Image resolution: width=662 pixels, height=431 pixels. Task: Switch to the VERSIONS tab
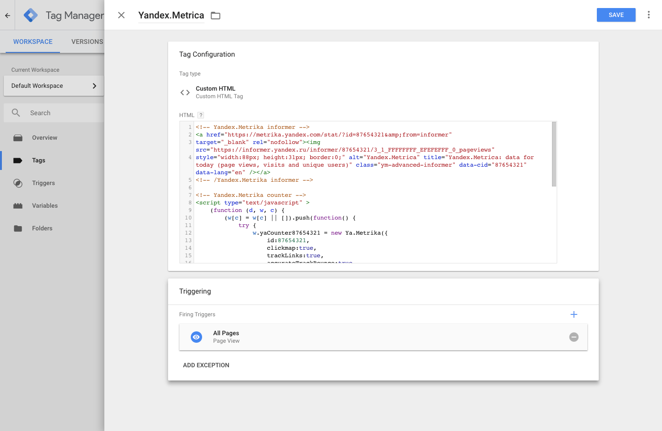tap(87, 42)
